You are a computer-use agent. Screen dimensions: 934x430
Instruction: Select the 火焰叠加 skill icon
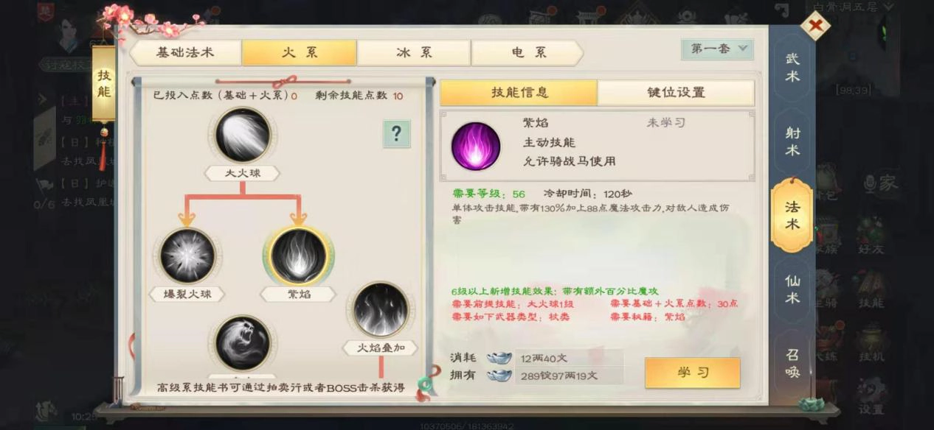click(381, 309)
